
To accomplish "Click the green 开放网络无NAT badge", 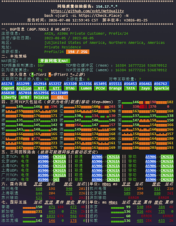I will click(54, 61).
